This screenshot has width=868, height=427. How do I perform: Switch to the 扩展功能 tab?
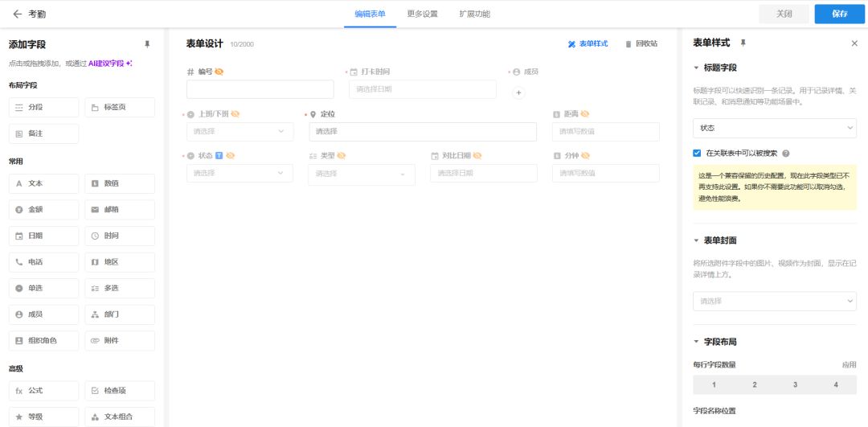coord(474,14)
